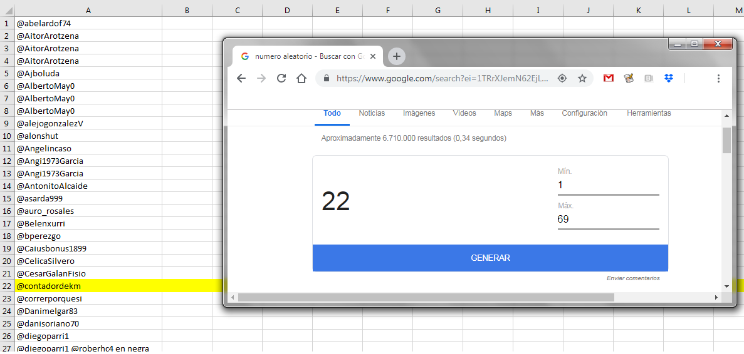The image size is (744, 354).
Task: Click the Máx. value field
Action: click(x=608, y=220)
